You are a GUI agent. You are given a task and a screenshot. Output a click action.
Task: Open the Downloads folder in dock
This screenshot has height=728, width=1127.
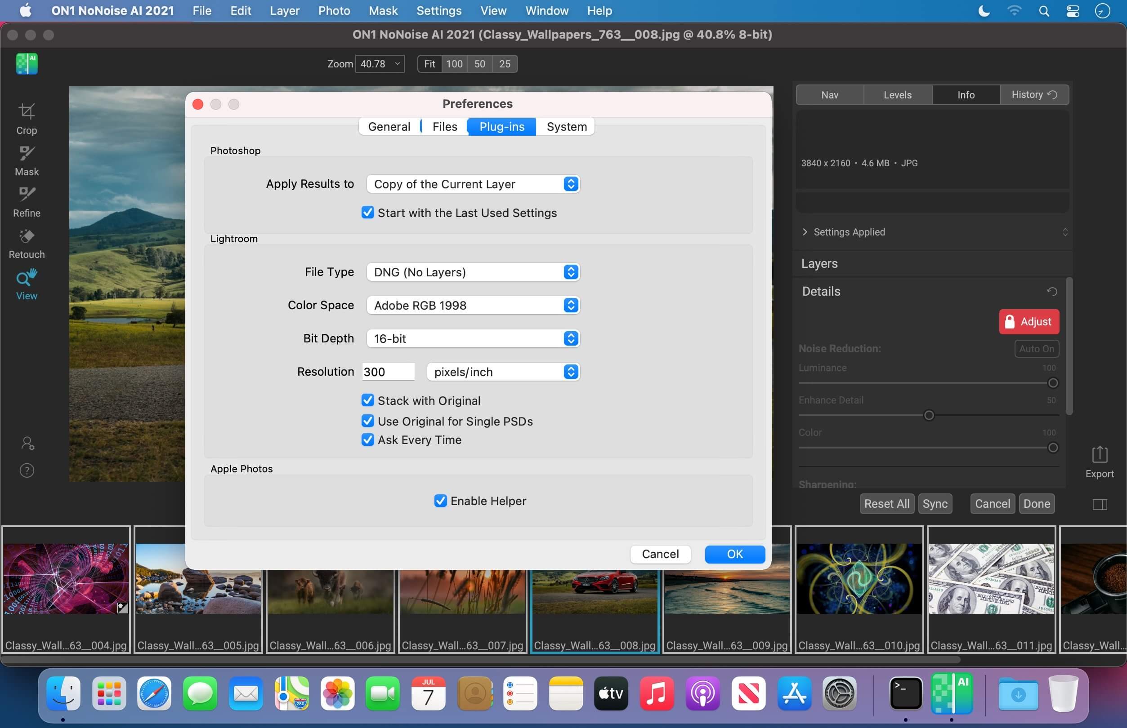[x=1019, y=693]
